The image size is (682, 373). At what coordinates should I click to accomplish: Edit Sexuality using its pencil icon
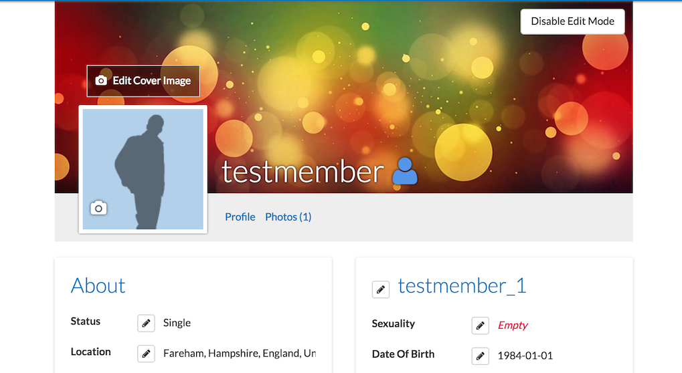tap(480, 326)
